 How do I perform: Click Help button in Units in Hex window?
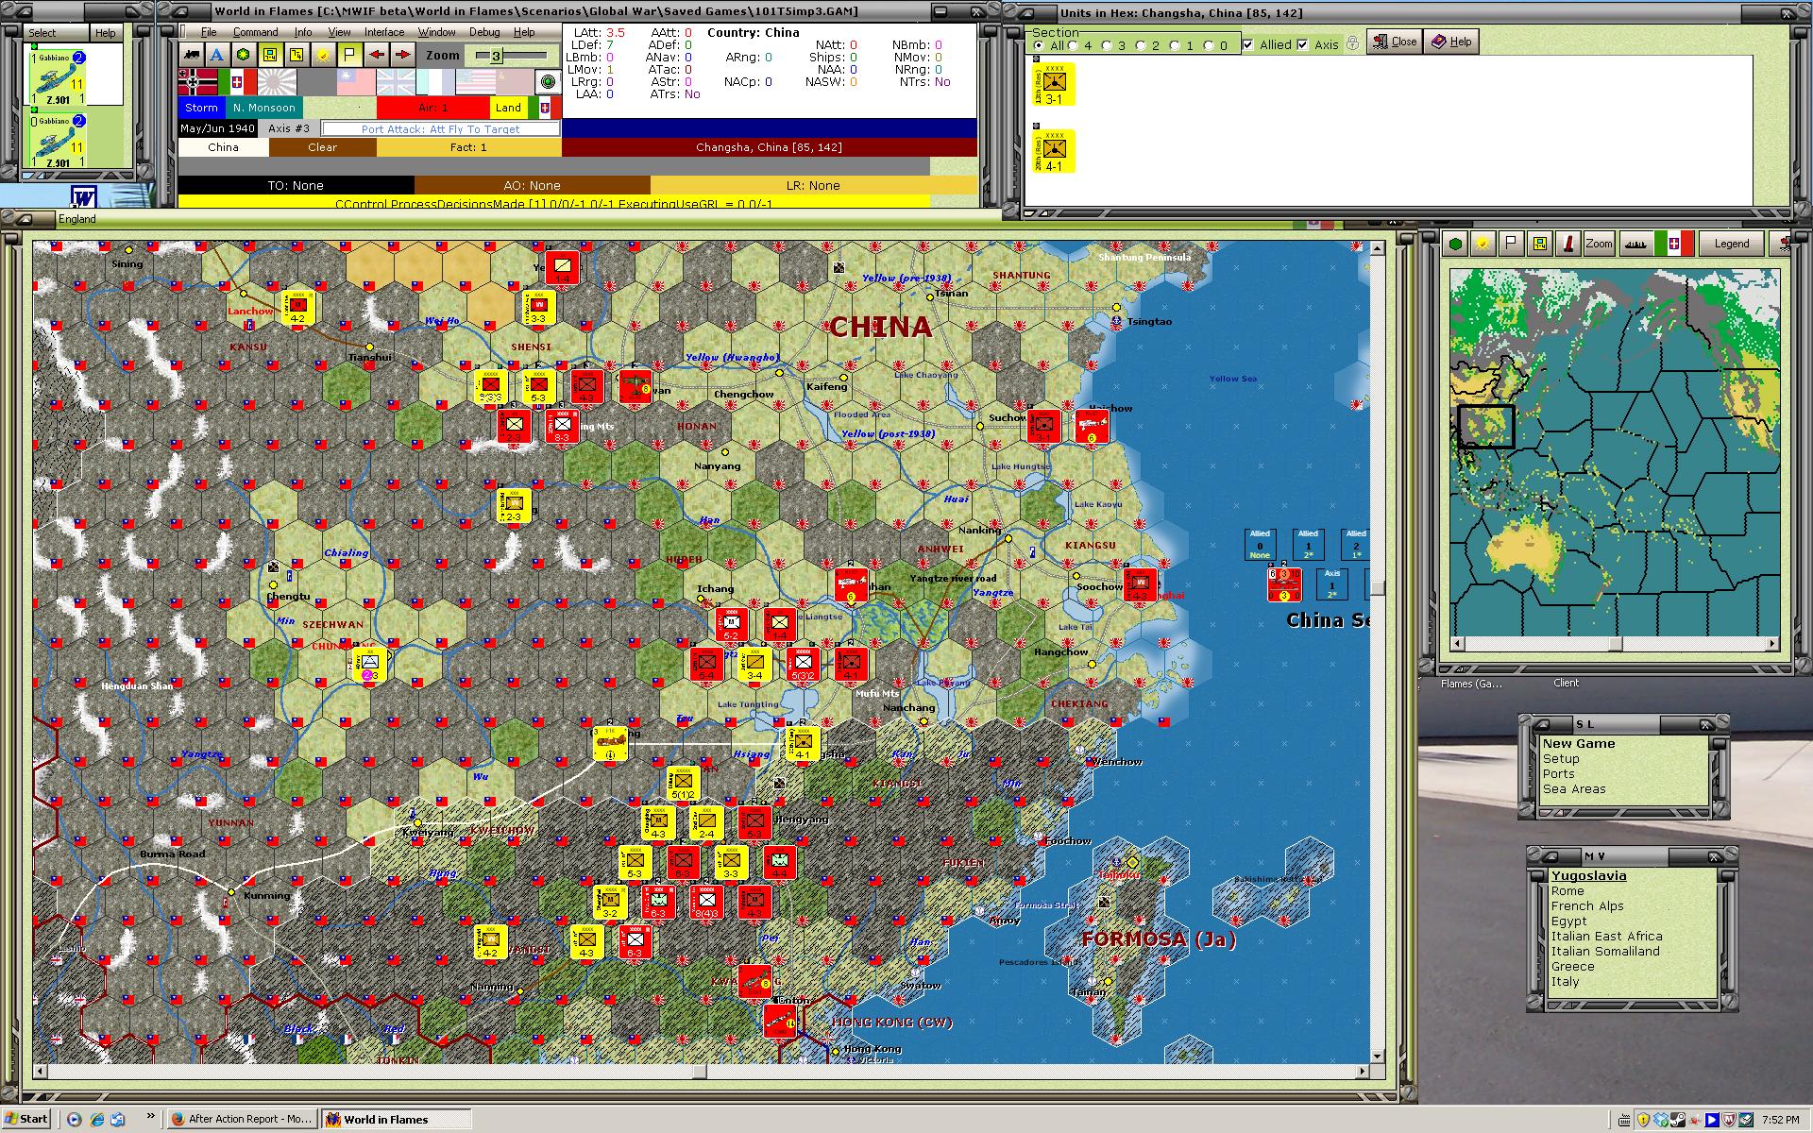tap(1452, 42)
